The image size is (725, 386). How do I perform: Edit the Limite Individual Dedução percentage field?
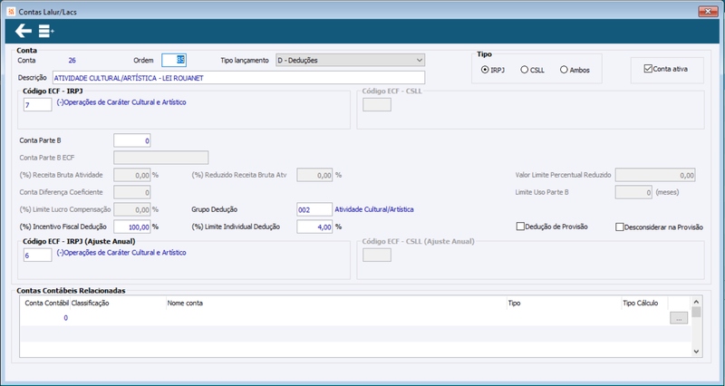click(314, 227)
